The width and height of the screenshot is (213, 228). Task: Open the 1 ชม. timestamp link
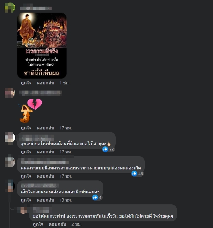64,83
